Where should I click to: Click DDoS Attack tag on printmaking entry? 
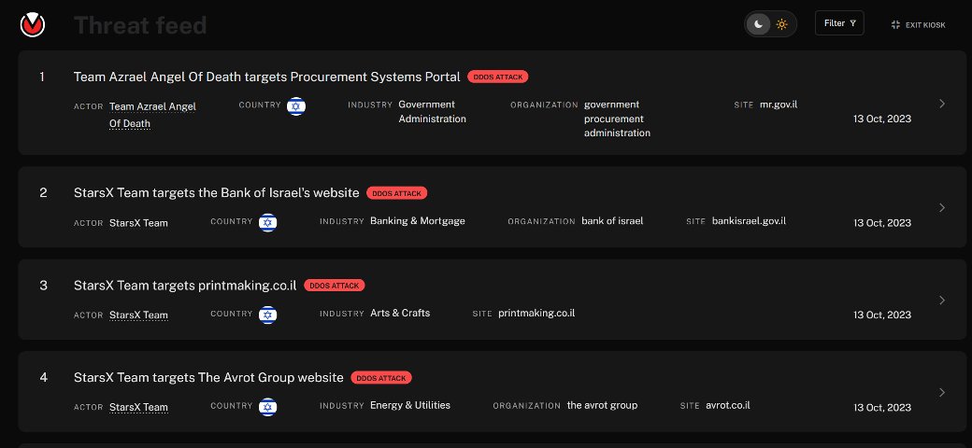pos(335,286)
